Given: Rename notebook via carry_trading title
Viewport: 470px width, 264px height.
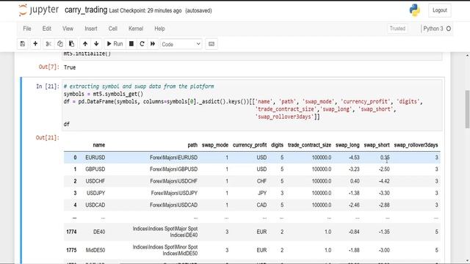Looking at the screenshot, I should coord(86,10).
